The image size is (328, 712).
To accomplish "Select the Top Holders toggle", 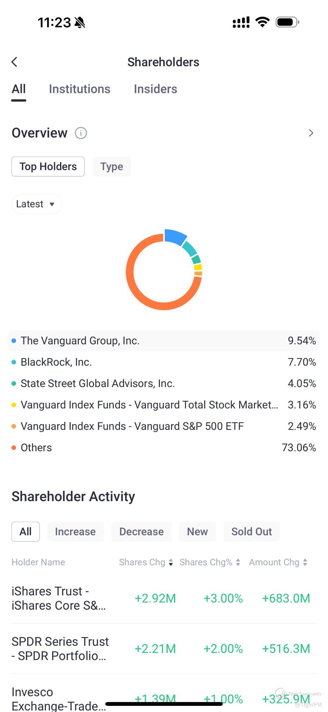I will [48, 166].
